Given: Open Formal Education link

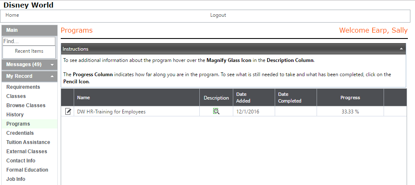Looking at the screenshot, I should (x=27, y=170).
